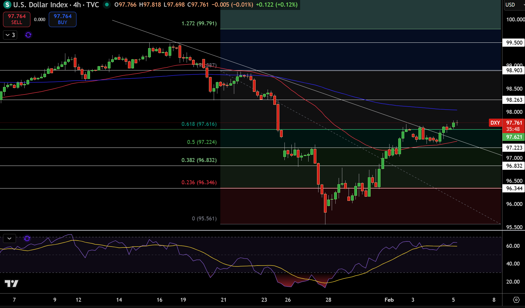The height and width of the screenshot is (308, 525).
Task: Open chart settings gear icon
Action: pos(516,300)
